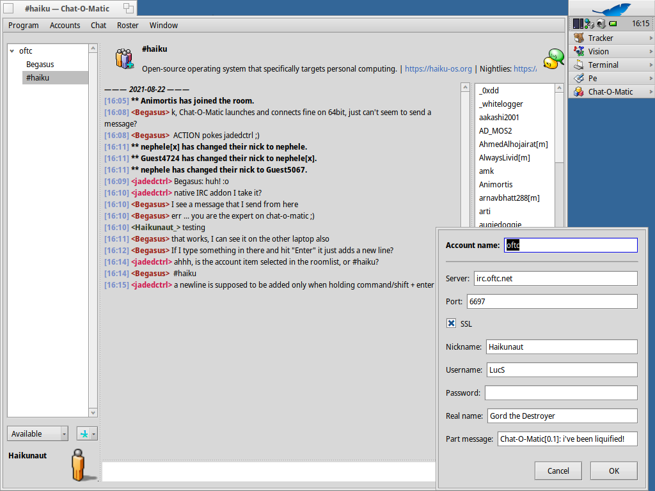Viewport: 655px width, 491px height.
Task: Click the 16:15 clock in Deskbar
Action: (640, 24)
